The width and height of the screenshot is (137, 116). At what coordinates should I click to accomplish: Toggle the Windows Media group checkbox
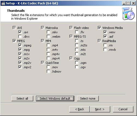coord(99,28)
